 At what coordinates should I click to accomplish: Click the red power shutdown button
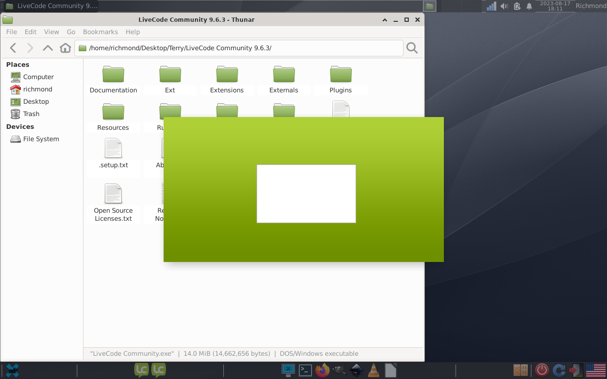pyautogui.click(x=542, y=370)
